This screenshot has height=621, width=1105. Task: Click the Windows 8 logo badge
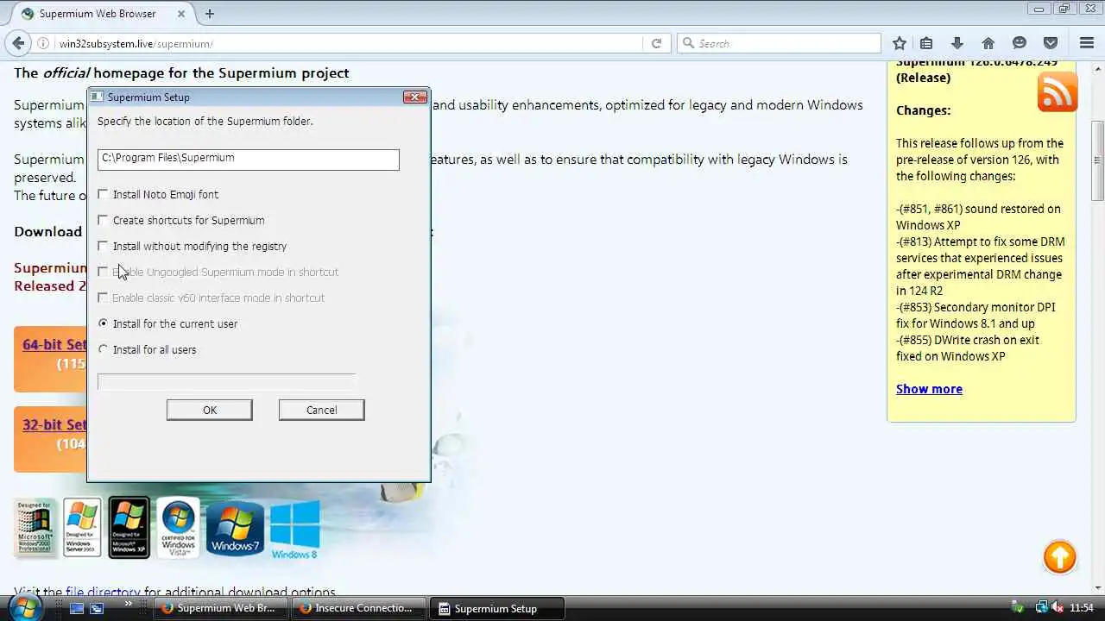click(294, 530)
